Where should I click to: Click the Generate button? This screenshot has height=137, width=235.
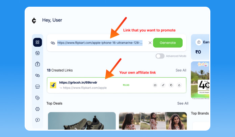tap(168, 43)
